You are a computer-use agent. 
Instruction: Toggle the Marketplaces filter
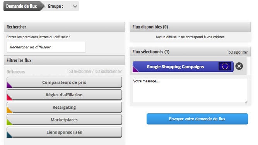coord(64,120)
